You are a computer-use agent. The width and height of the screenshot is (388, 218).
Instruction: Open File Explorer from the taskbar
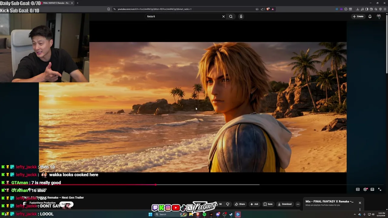[191, 214]
